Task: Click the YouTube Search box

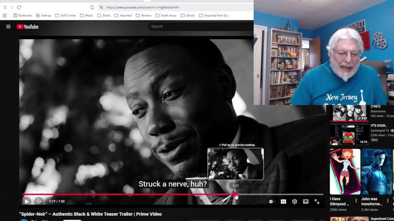Action: pos(201,26)
